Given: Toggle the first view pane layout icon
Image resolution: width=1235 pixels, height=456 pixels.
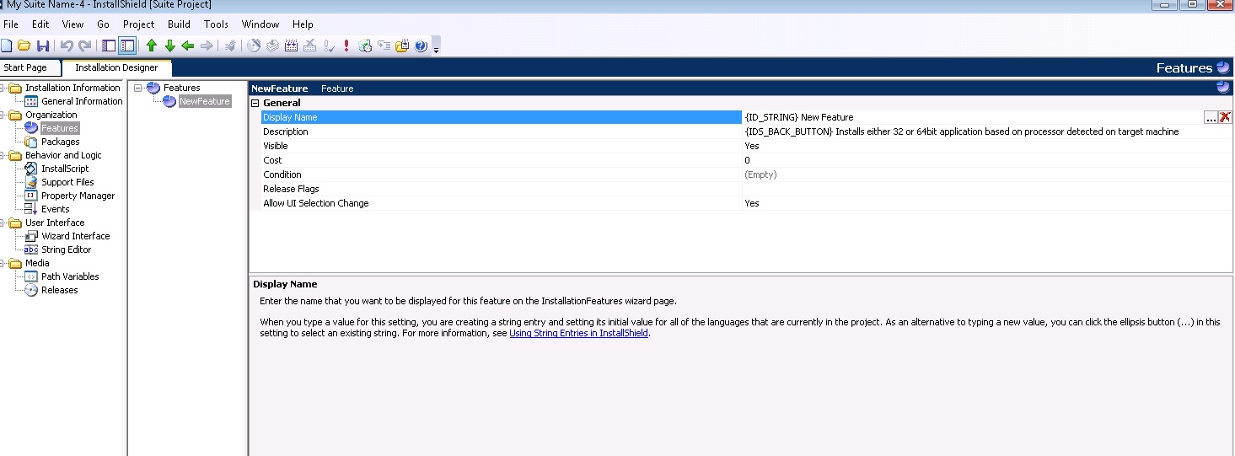Looking at the screenshot, I should [109, 46].
